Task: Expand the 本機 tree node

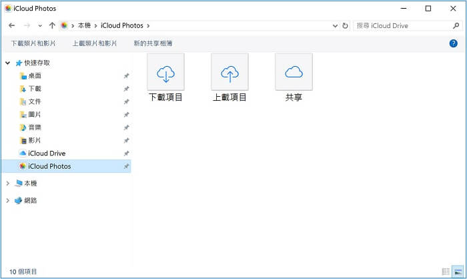Action: [x=8, y=184]
